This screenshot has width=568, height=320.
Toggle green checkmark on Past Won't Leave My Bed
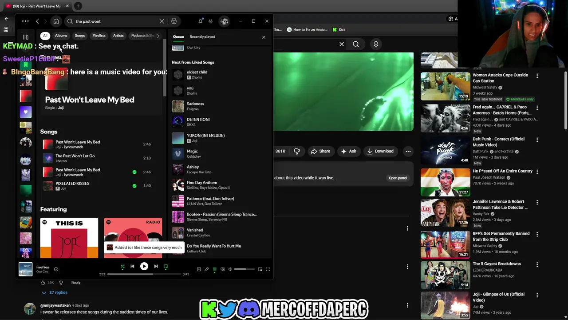pyautogui.click(x=134, y=172)
